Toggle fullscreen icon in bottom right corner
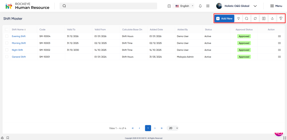Screen dimensions: 287x140 [284, 138]
